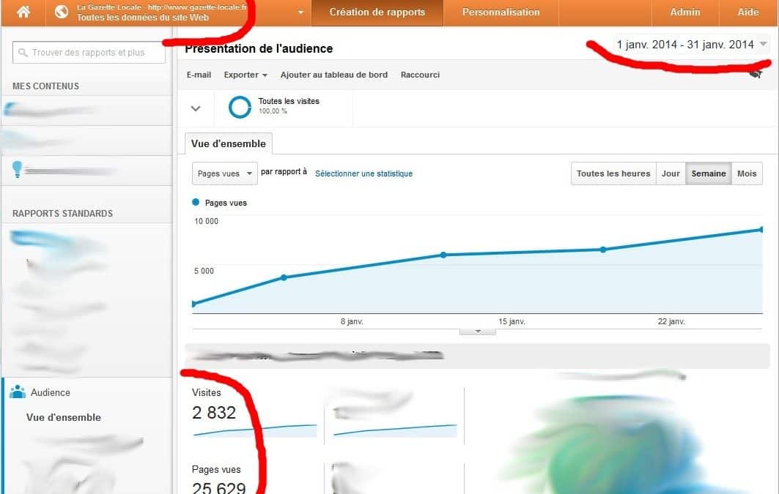Screen dimensions: 779x494
Task: Click the search magnifier icon
Action: click(x=23, y=53)
